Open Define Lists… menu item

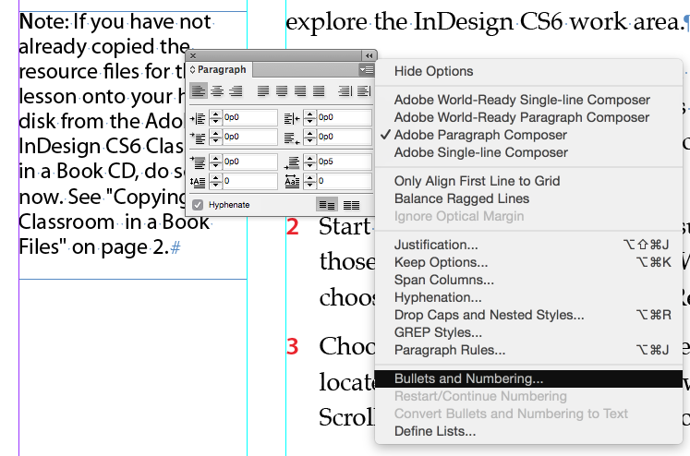(x=528, y=431)
